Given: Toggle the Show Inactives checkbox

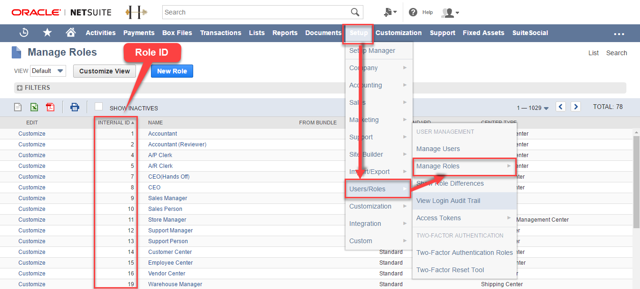Looking at the screenshot, I should (98, 106).
